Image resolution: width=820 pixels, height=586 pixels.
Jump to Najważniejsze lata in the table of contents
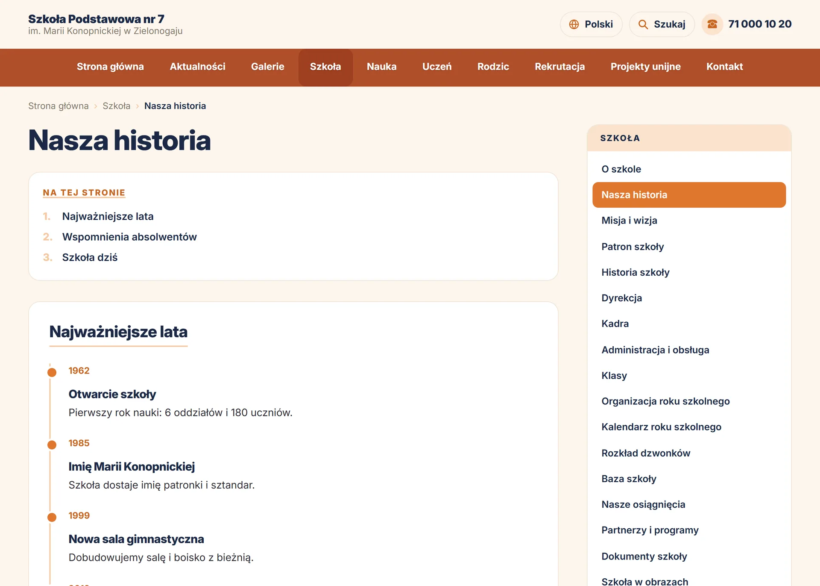tap(108, 216)
